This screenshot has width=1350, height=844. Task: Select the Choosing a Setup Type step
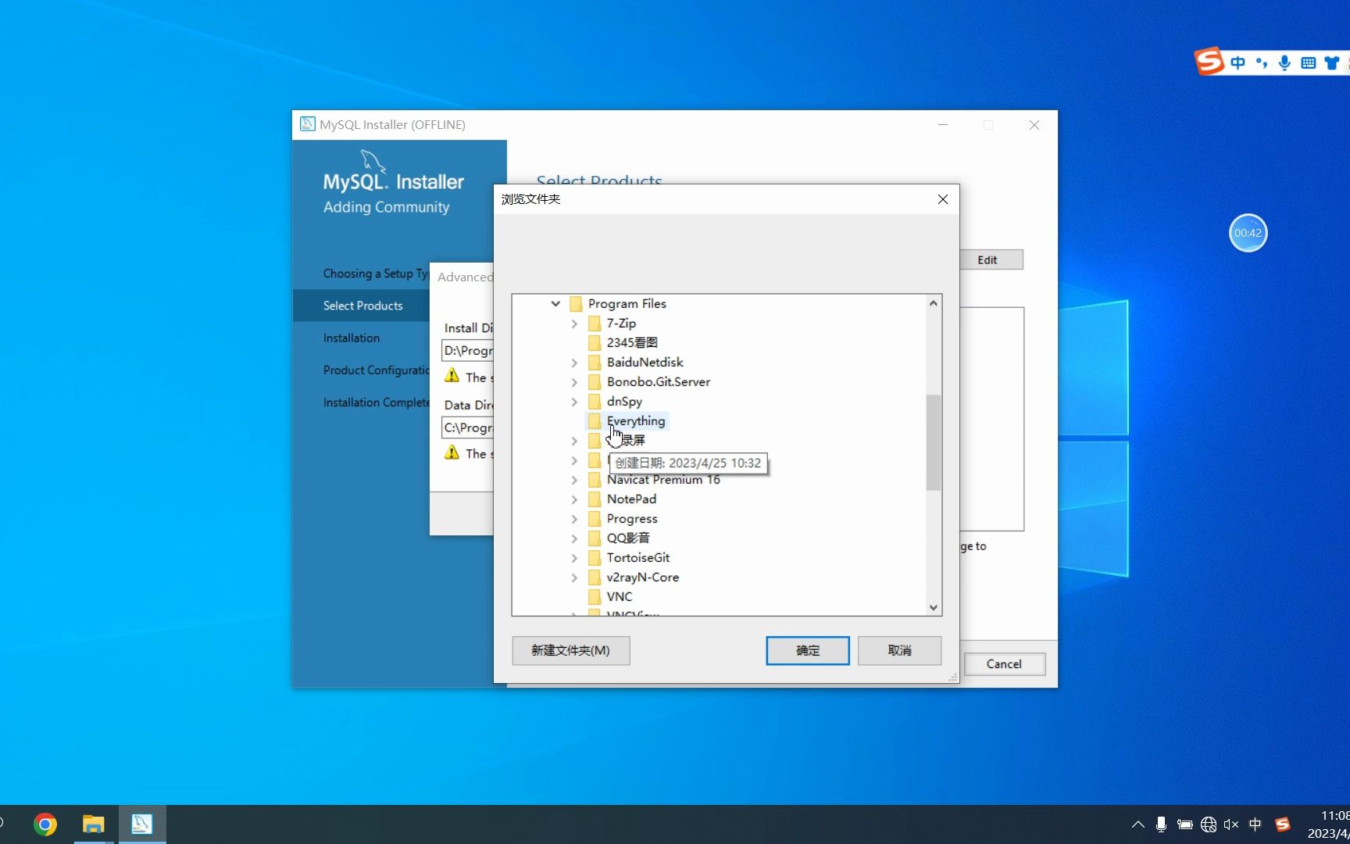(374, 274)
